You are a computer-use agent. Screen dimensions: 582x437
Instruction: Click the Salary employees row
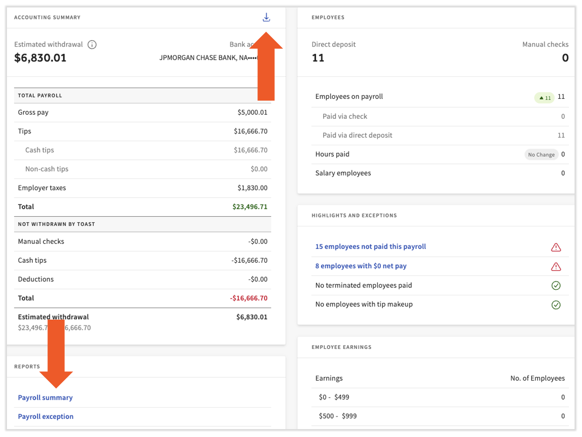(x=440, y=173)
